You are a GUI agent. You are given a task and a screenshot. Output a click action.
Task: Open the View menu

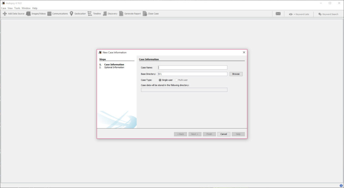[x=10, y=8]
